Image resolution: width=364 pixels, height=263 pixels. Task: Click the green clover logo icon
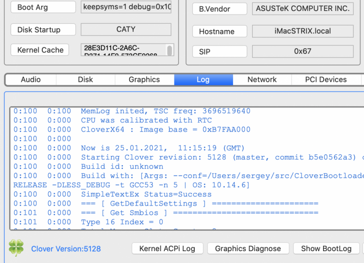(x=16, y=248)
